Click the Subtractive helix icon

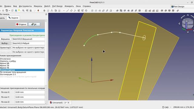point(136,11)
